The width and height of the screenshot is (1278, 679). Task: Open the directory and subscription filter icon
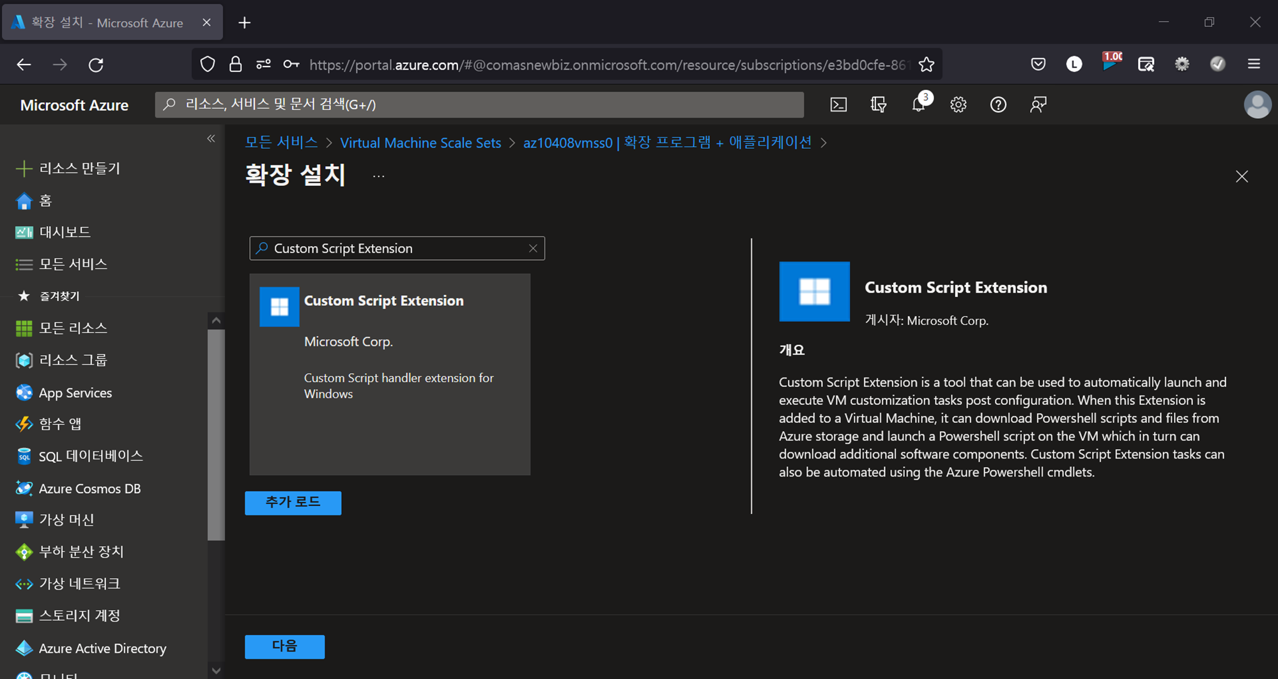tap(879, 105)
